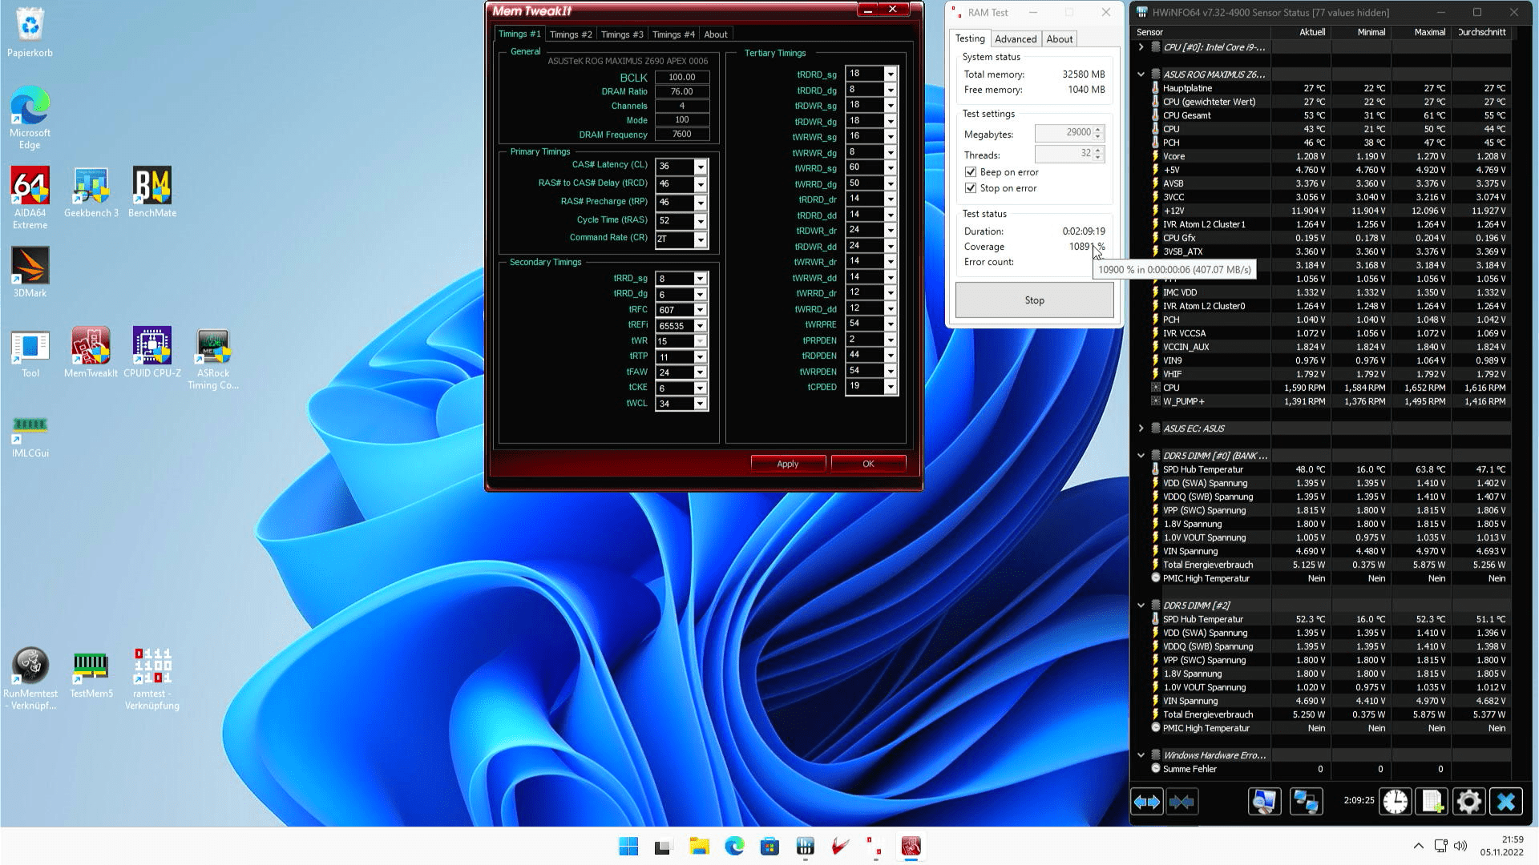The height and width of the screenshot is (865, 1539).
Task: Click the HWiNFO remote monitor icon
Action: click(1264, 801)
